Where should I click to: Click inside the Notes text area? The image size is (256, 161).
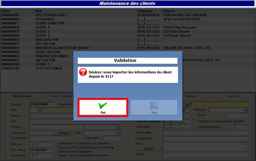(x=204, y=146)
